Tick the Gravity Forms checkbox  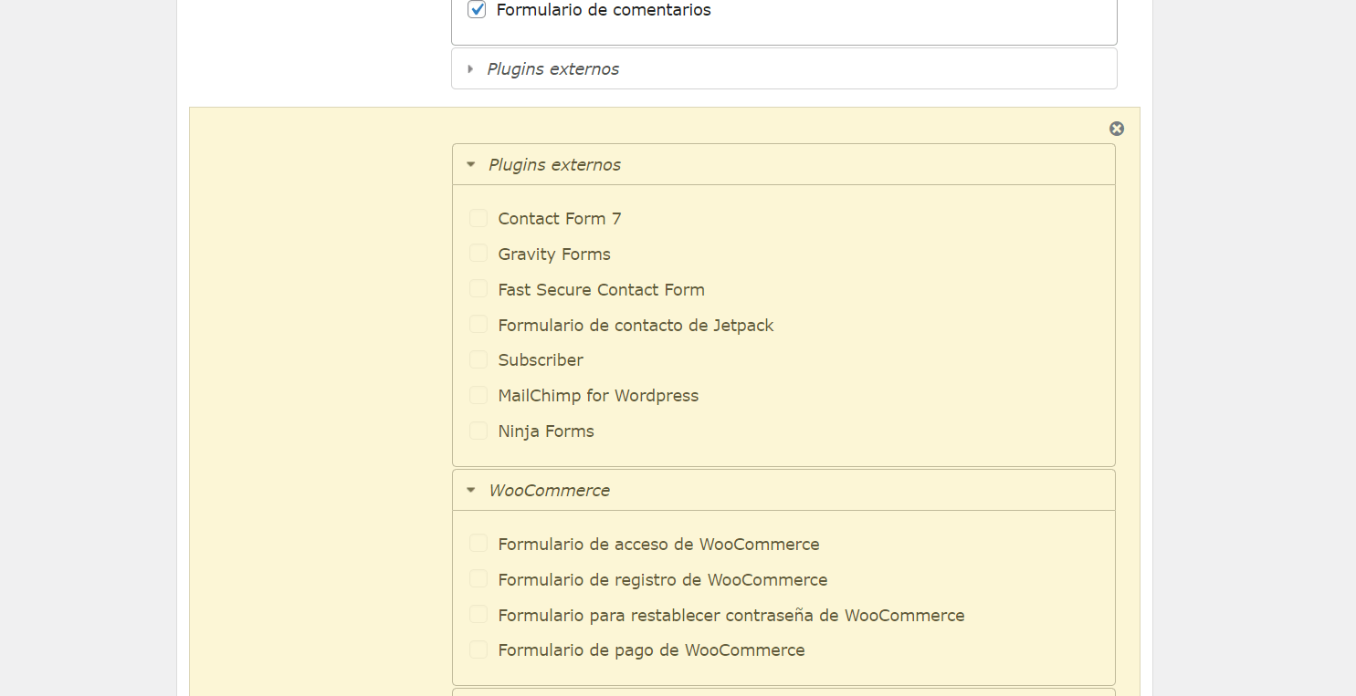(478, 254)
